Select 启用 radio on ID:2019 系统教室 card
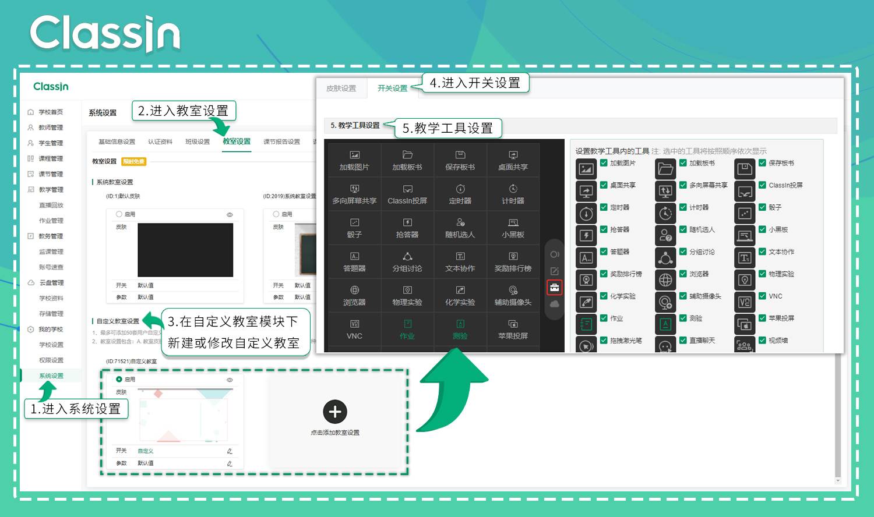Viewport: 874px width, 517px height. [276, 214]
